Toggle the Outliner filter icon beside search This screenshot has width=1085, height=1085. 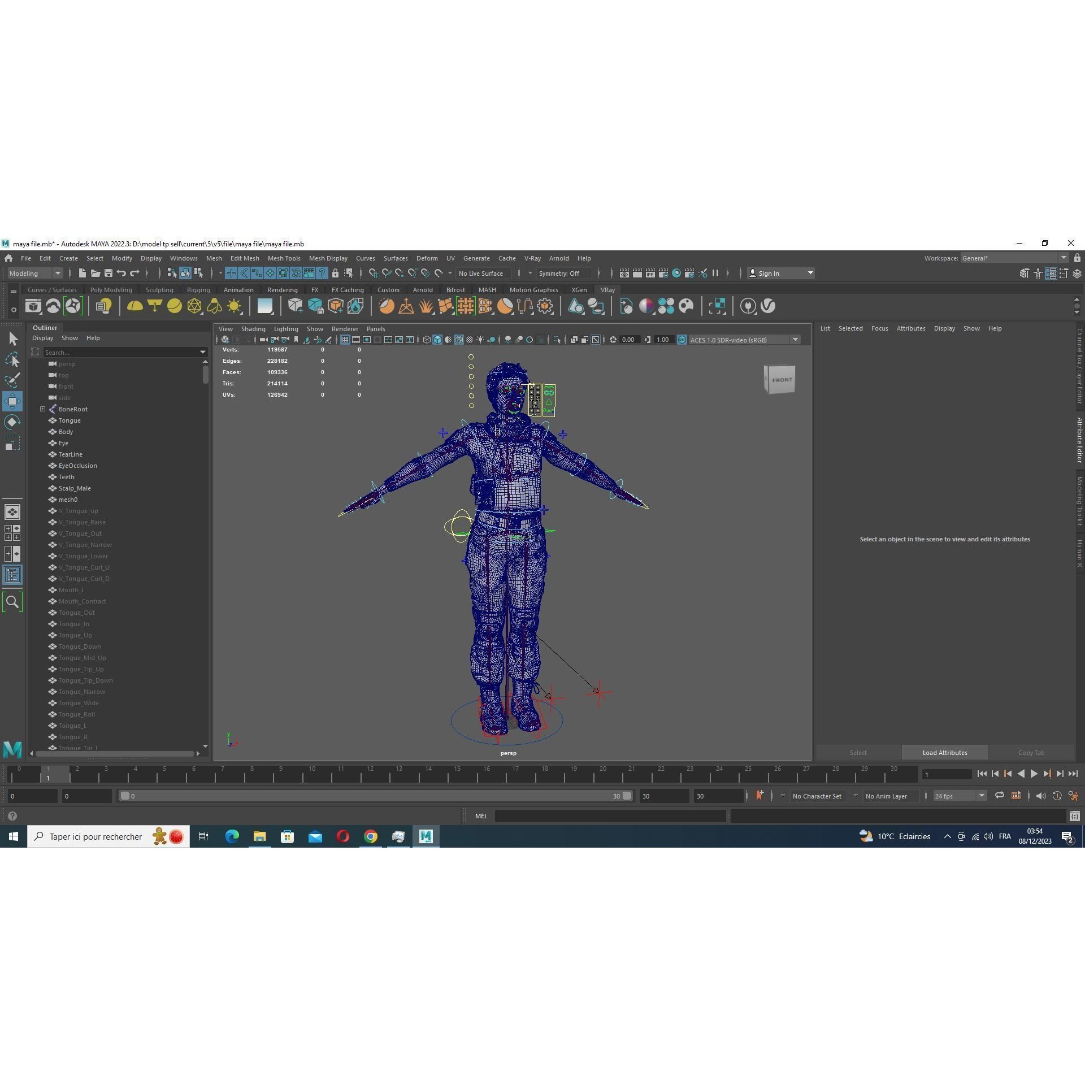click(x=36, y=352)
